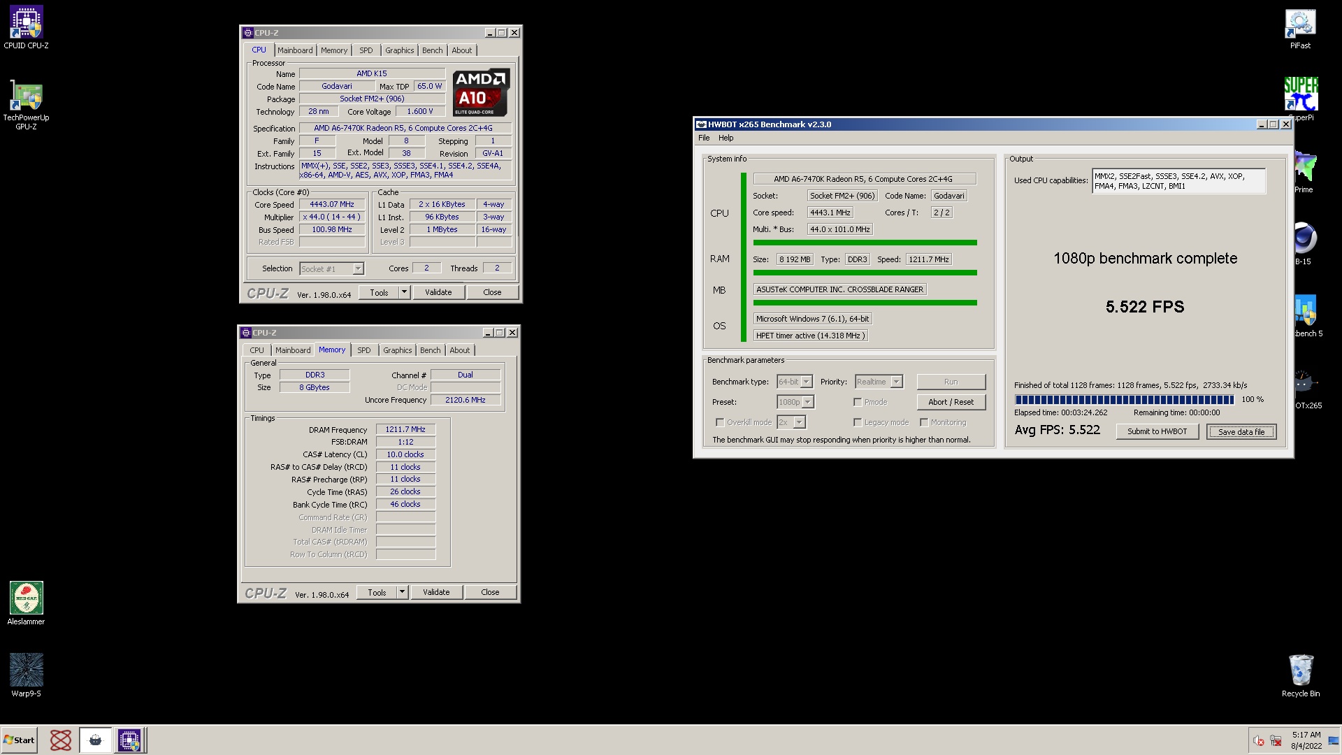Click the Core Speed value field
Screen dimensions: 1342x755
click(x=332, y=204)
